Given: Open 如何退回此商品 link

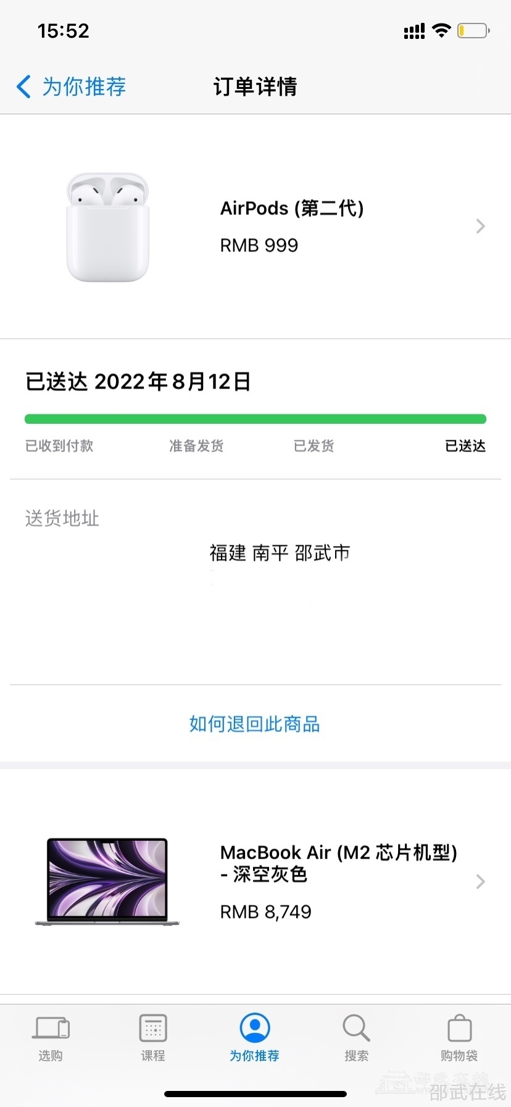Looking at the screenshot, I should coord(254,724).
